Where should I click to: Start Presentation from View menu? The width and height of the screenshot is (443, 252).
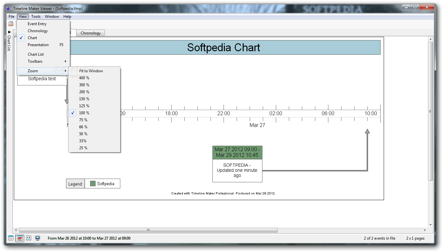click(x=43, y=45)
